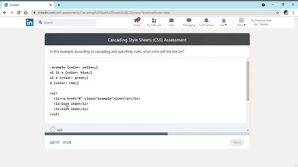Click the recording indicator icon in title bar
Image resolution: width=298 pixels, height=167 pixels.
[x=263, y=5]
